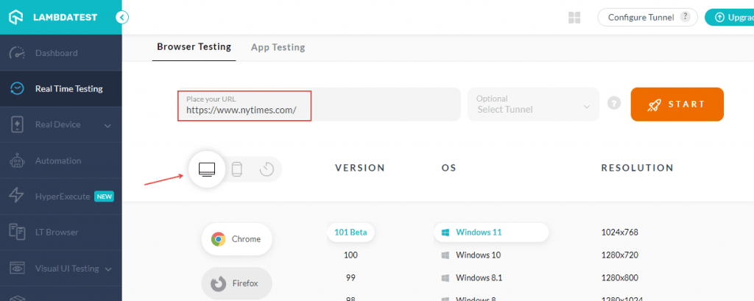Click the Configure Tunnel button

tap(640, 17)
